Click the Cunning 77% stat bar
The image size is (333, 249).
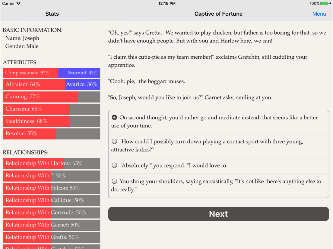[x=51, y=97]
